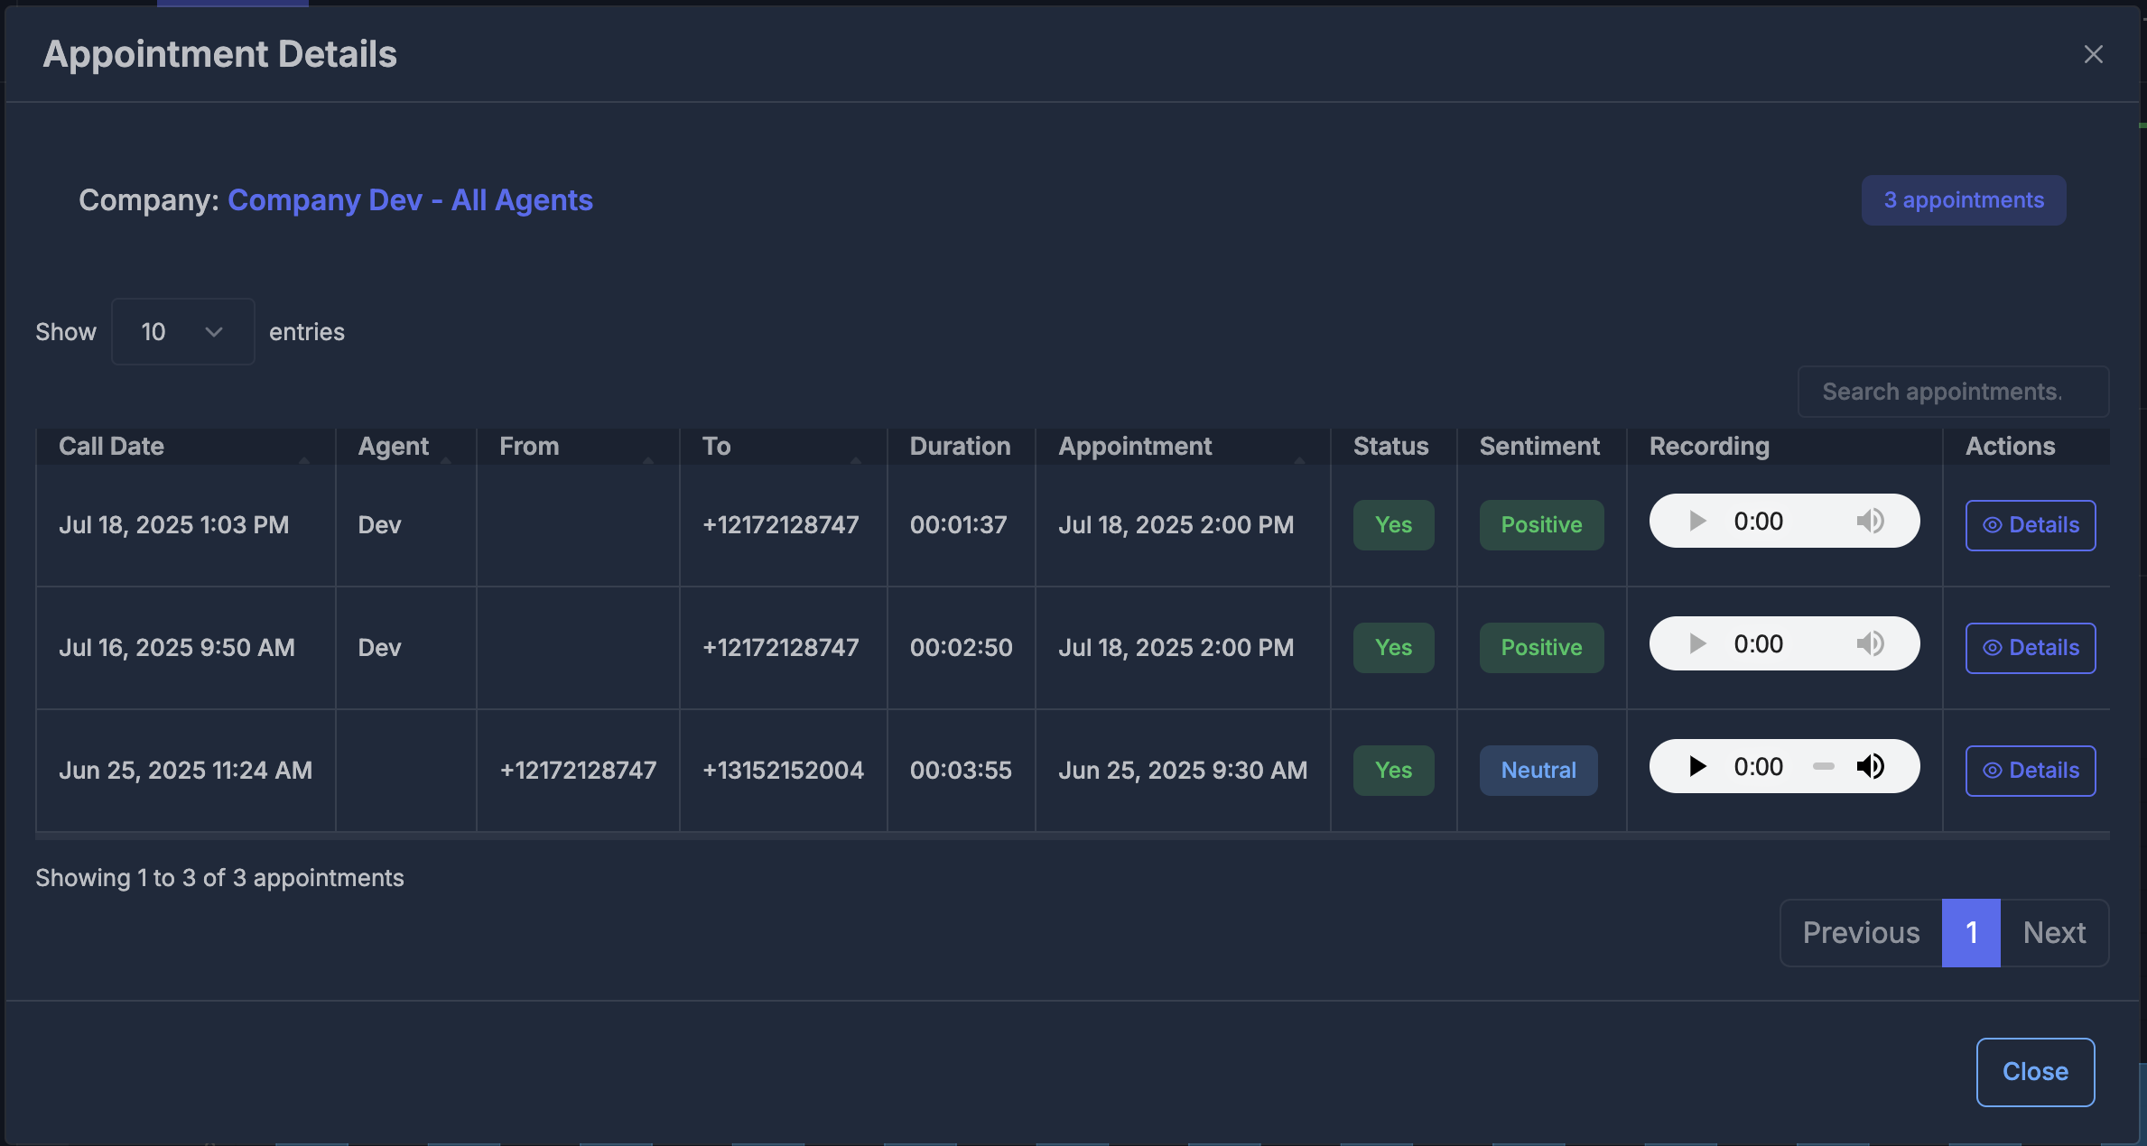Close the dialog with the X icon
The height and width of the screenshot is (1146, 2147).
[2093, 54]
